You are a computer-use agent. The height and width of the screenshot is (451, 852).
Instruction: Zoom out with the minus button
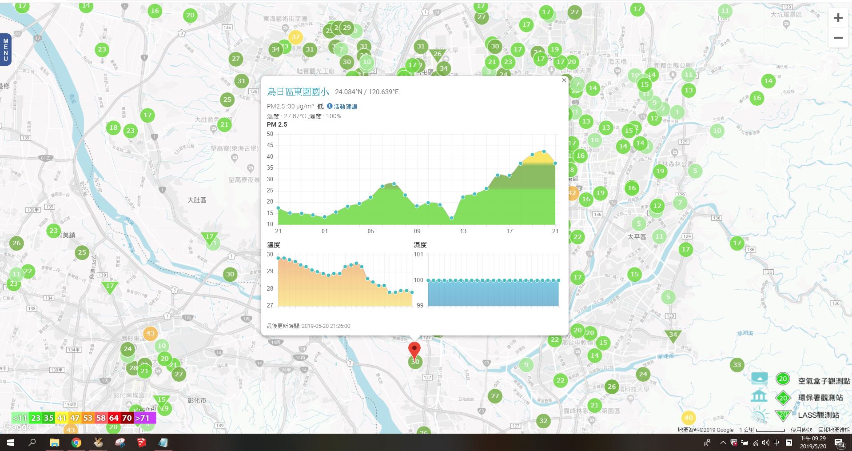pos(838,38)
